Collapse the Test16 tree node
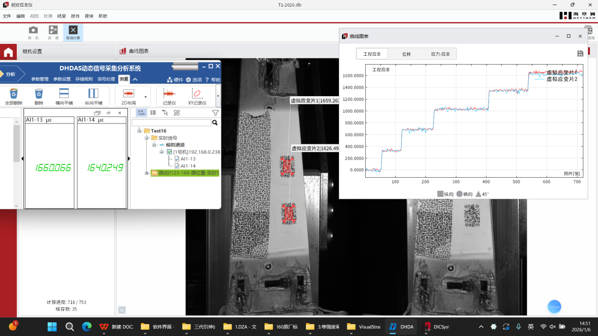Image resolution: width=598 pixels, height=336 pixels. click(140, 131)
